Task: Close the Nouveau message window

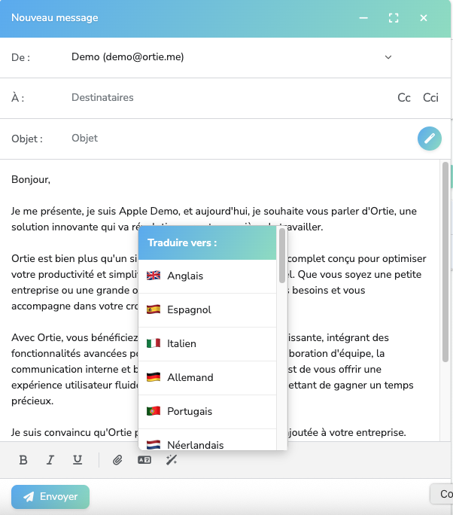Action: pos(424,18)
